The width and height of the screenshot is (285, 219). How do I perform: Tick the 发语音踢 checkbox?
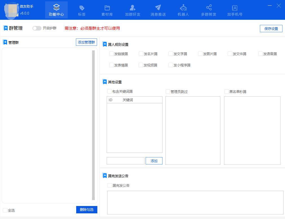point(260,54)
